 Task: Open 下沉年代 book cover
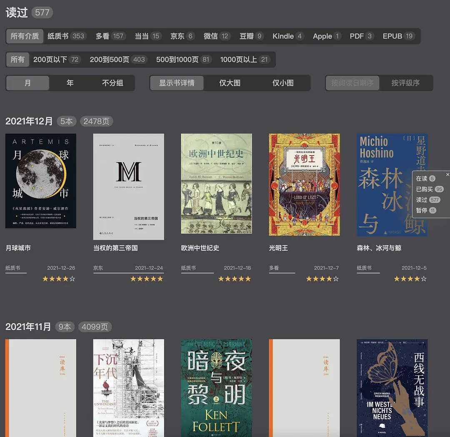pos(129,388)
